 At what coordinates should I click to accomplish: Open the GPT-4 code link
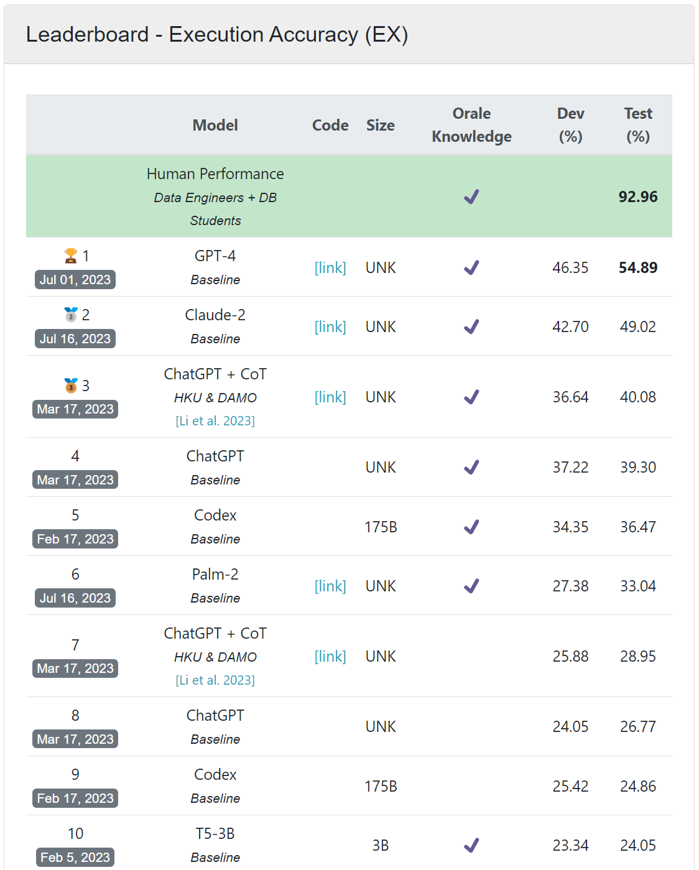pos(330,267)
